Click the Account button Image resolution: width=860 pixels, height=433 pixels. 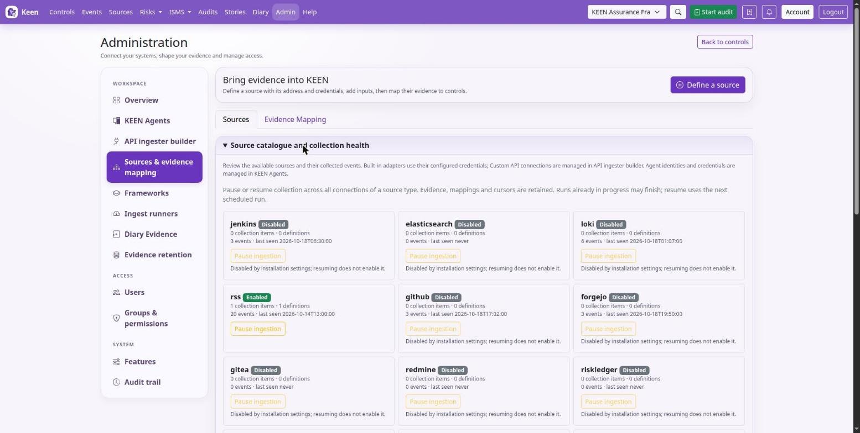[797, 12]
